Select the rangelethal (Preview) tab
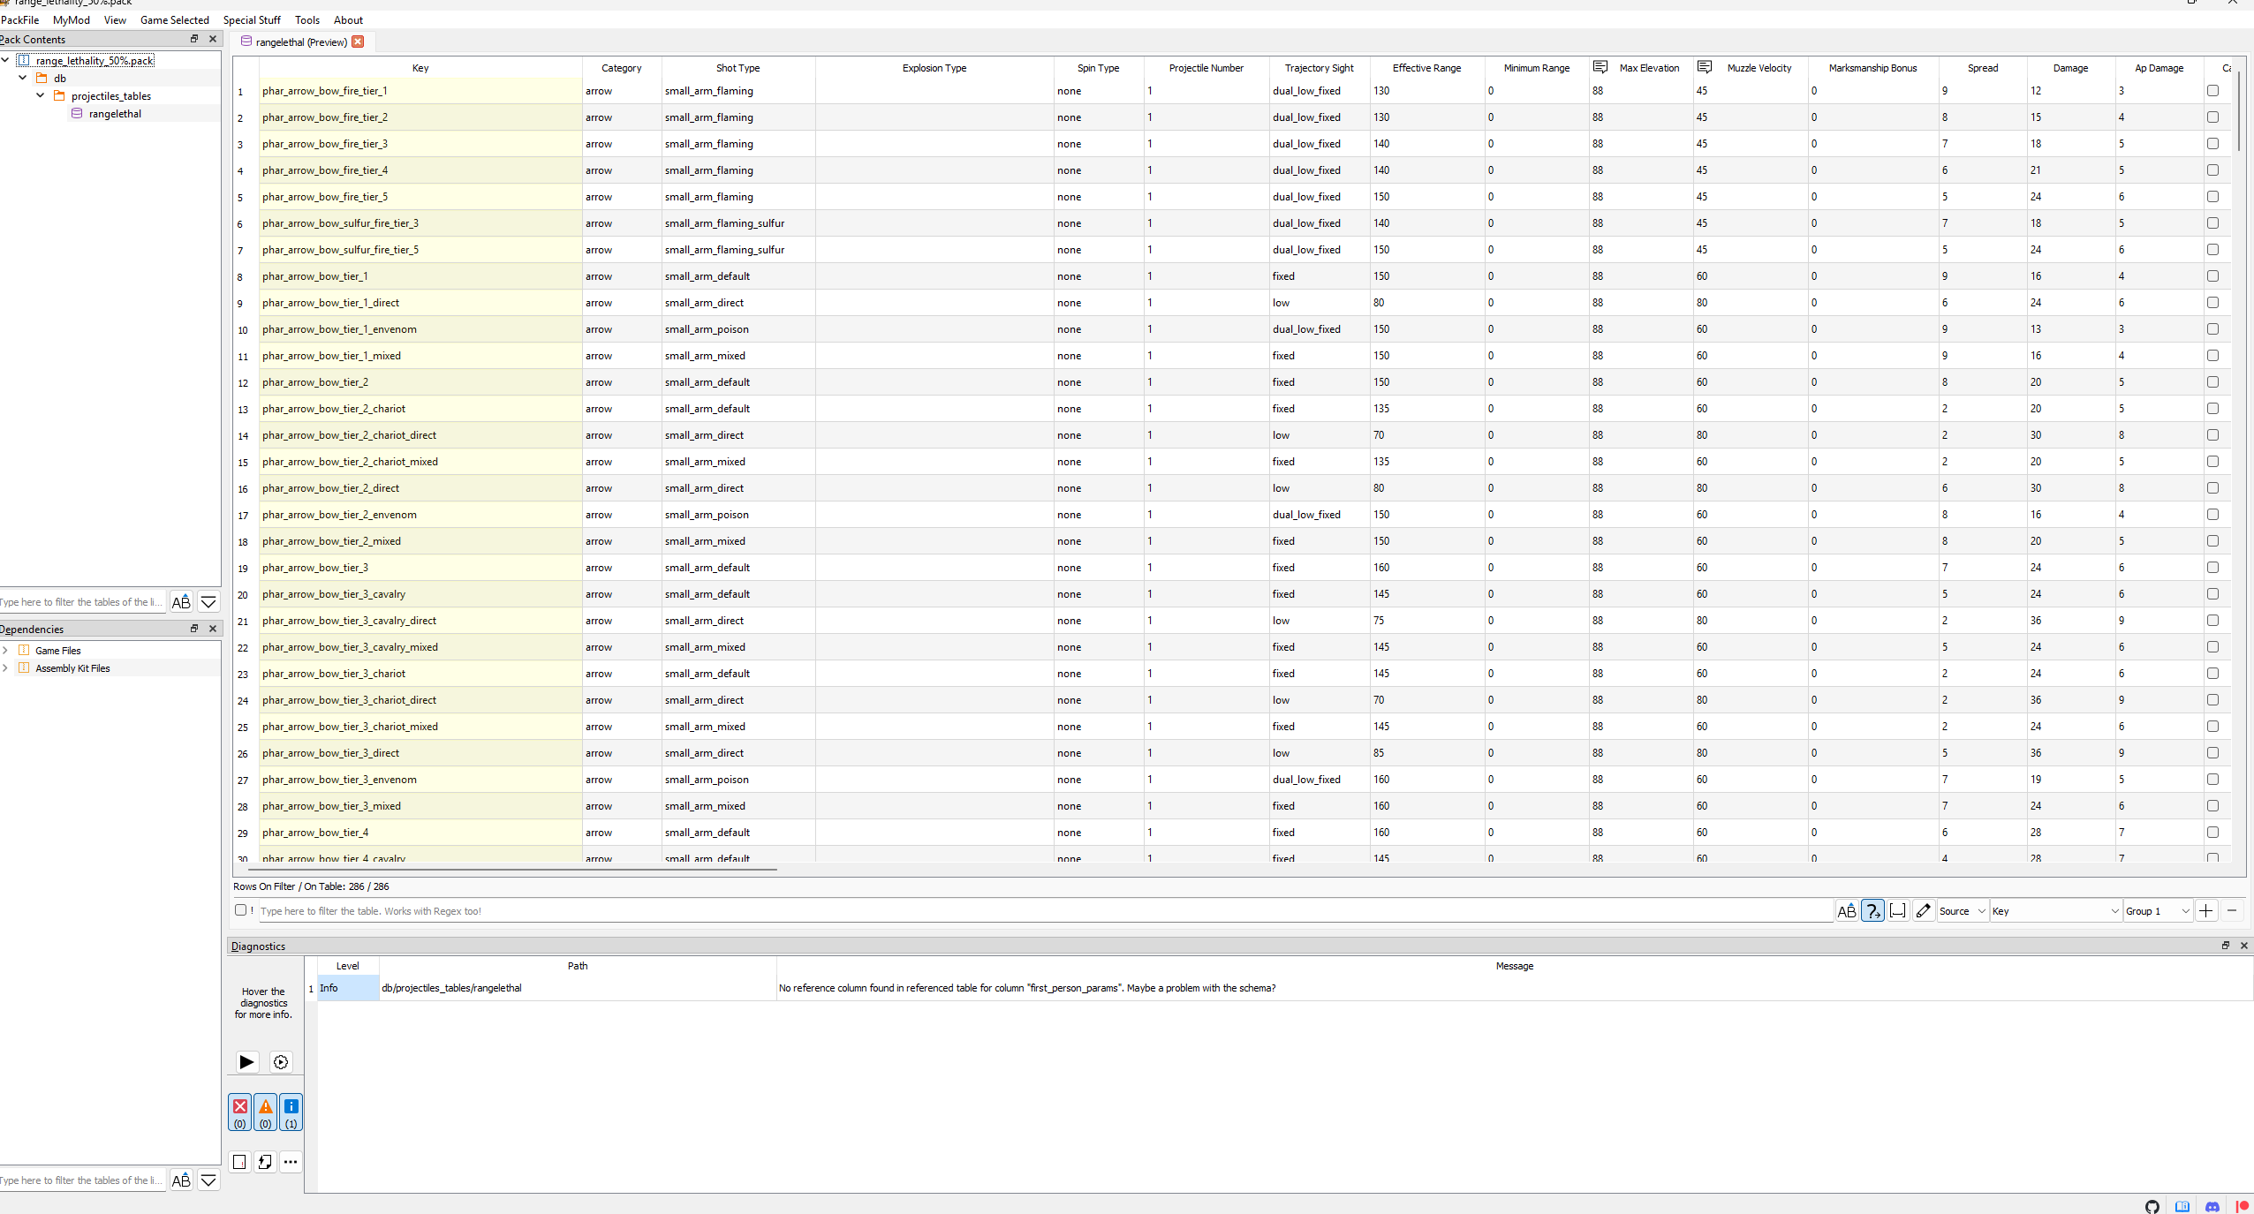 point(301,41)
